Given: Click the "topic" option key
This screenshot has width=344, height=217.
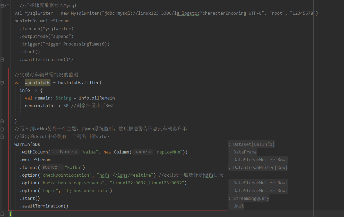Looking at the screenshot, I should coord(49,191).
